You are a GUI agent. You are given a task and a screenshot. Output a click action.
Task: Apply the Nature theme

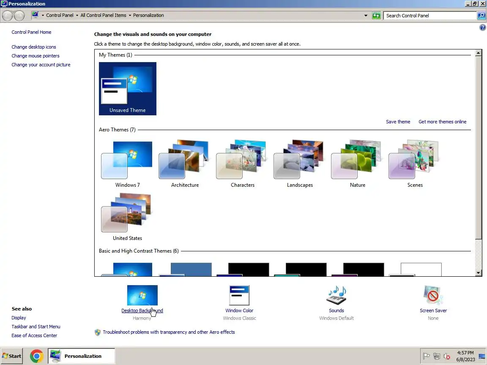357,164
